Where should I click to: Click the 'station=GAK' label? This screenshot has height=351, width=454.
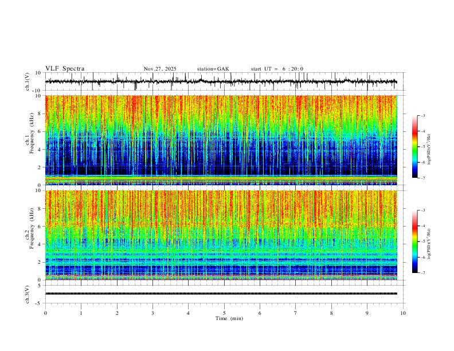tap(213, 69)
